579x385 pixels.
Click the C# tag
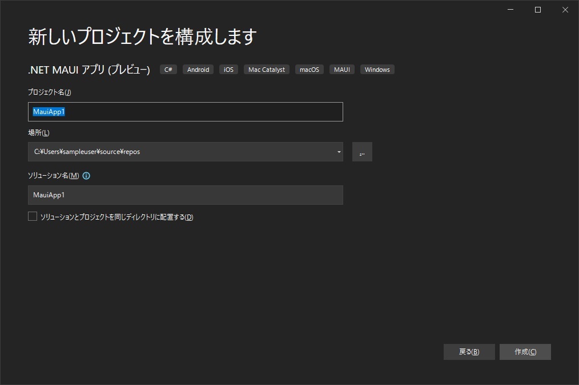point(168,70)
